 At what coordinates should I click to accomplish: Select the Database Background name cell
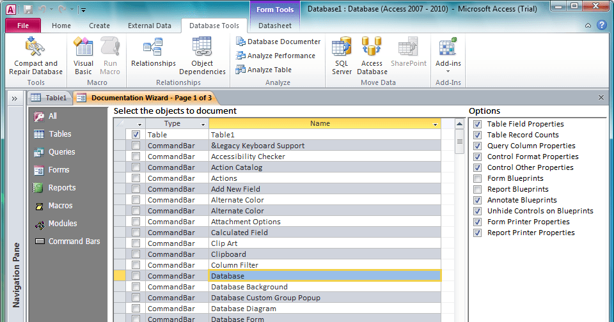coord(325,287)
